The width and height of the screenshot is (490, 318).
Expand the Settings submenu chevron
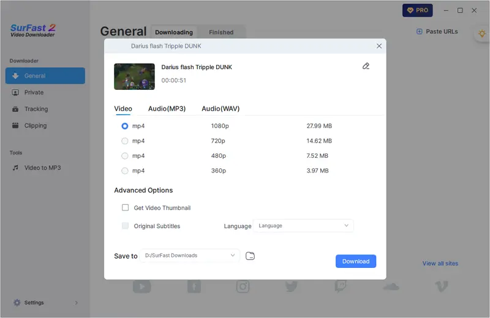pos(76,303)
